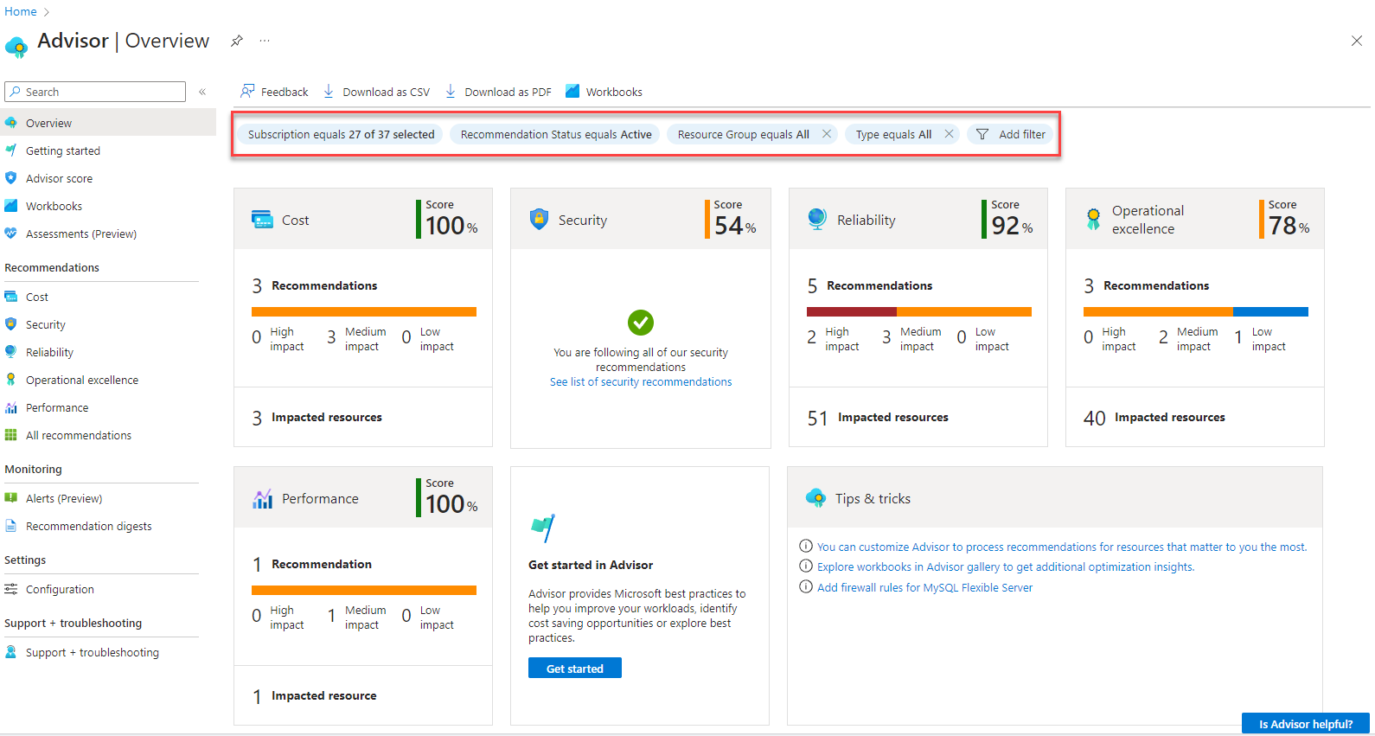Click the Download as CSV icon
Image resolution: width=1375 pixels, height=736 pixels.
329,92
